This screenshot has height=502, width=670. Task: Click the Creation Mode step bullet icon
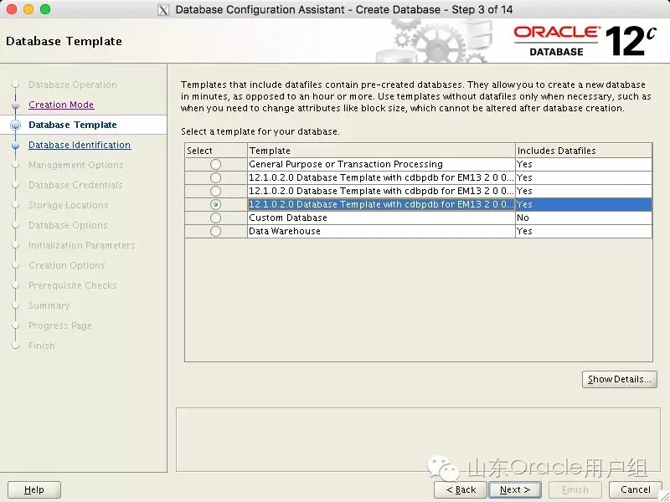[x=15, y=105]
